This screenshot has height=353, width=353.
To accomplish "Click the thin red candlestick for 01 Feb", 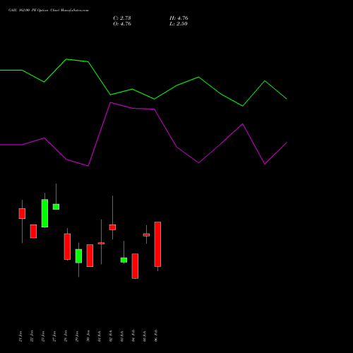I will coord(101,243).
